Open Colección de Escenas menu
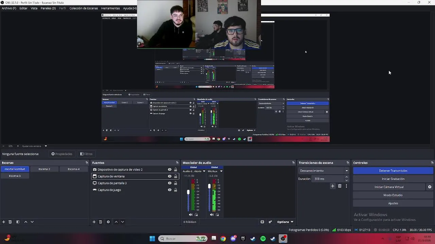This screenshot has height=244, width=435. coord(84,8)
